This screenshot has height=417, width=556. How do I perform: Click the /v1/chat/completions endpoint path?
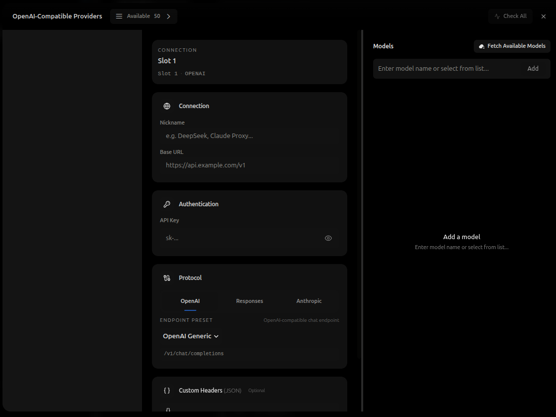tap(194, 354)
